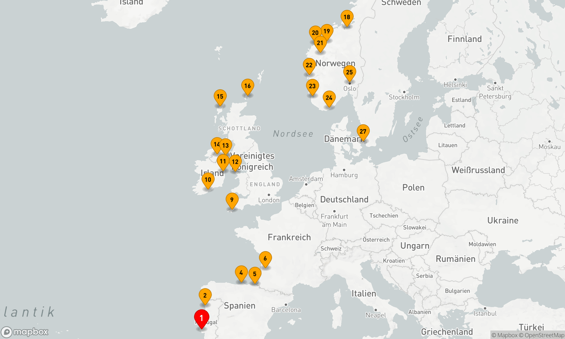Screen dimensions: 565x339
Task: Click marker 24 in southern Norway
Action: [329, 99]
